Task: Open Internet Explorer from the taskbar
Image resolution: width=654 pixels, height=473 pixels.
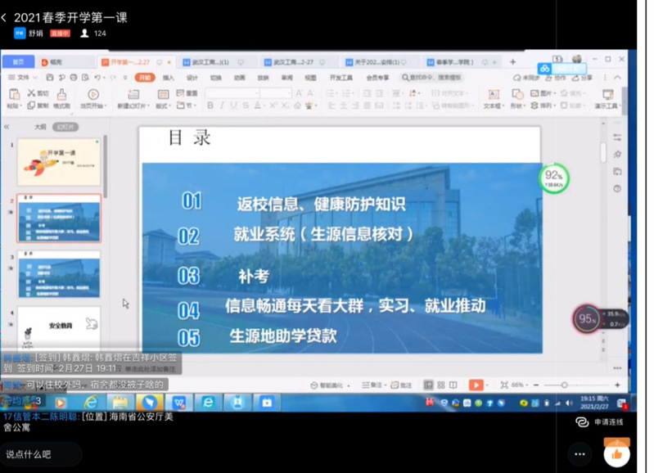Action: click(x=91, y=403)
